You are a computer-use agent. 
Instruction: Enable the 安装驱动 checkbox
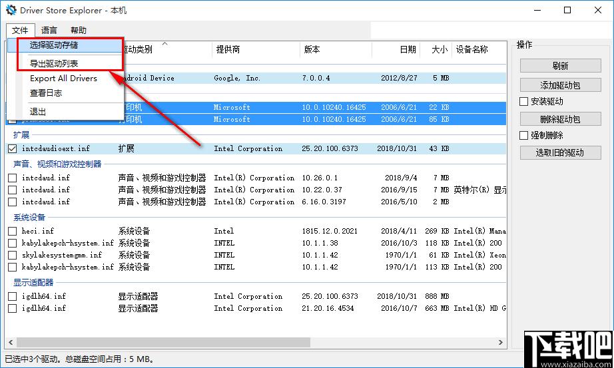[x=524, y=102]
